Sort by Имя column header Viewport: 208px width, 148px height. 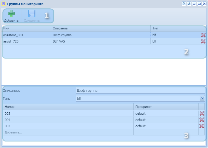click(26, 28)
